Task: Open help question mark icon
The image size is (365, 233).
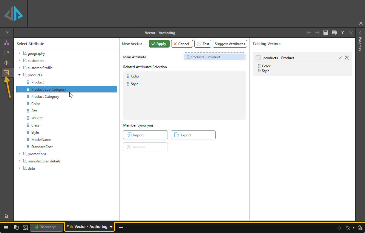Action: coord(343,33)
